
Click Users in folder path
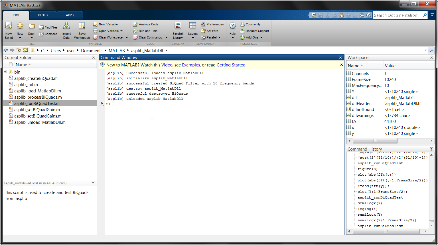[56, 50]
